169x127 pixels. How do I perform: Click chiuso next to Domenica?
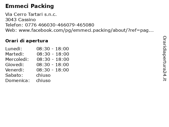tap(43, 80)
